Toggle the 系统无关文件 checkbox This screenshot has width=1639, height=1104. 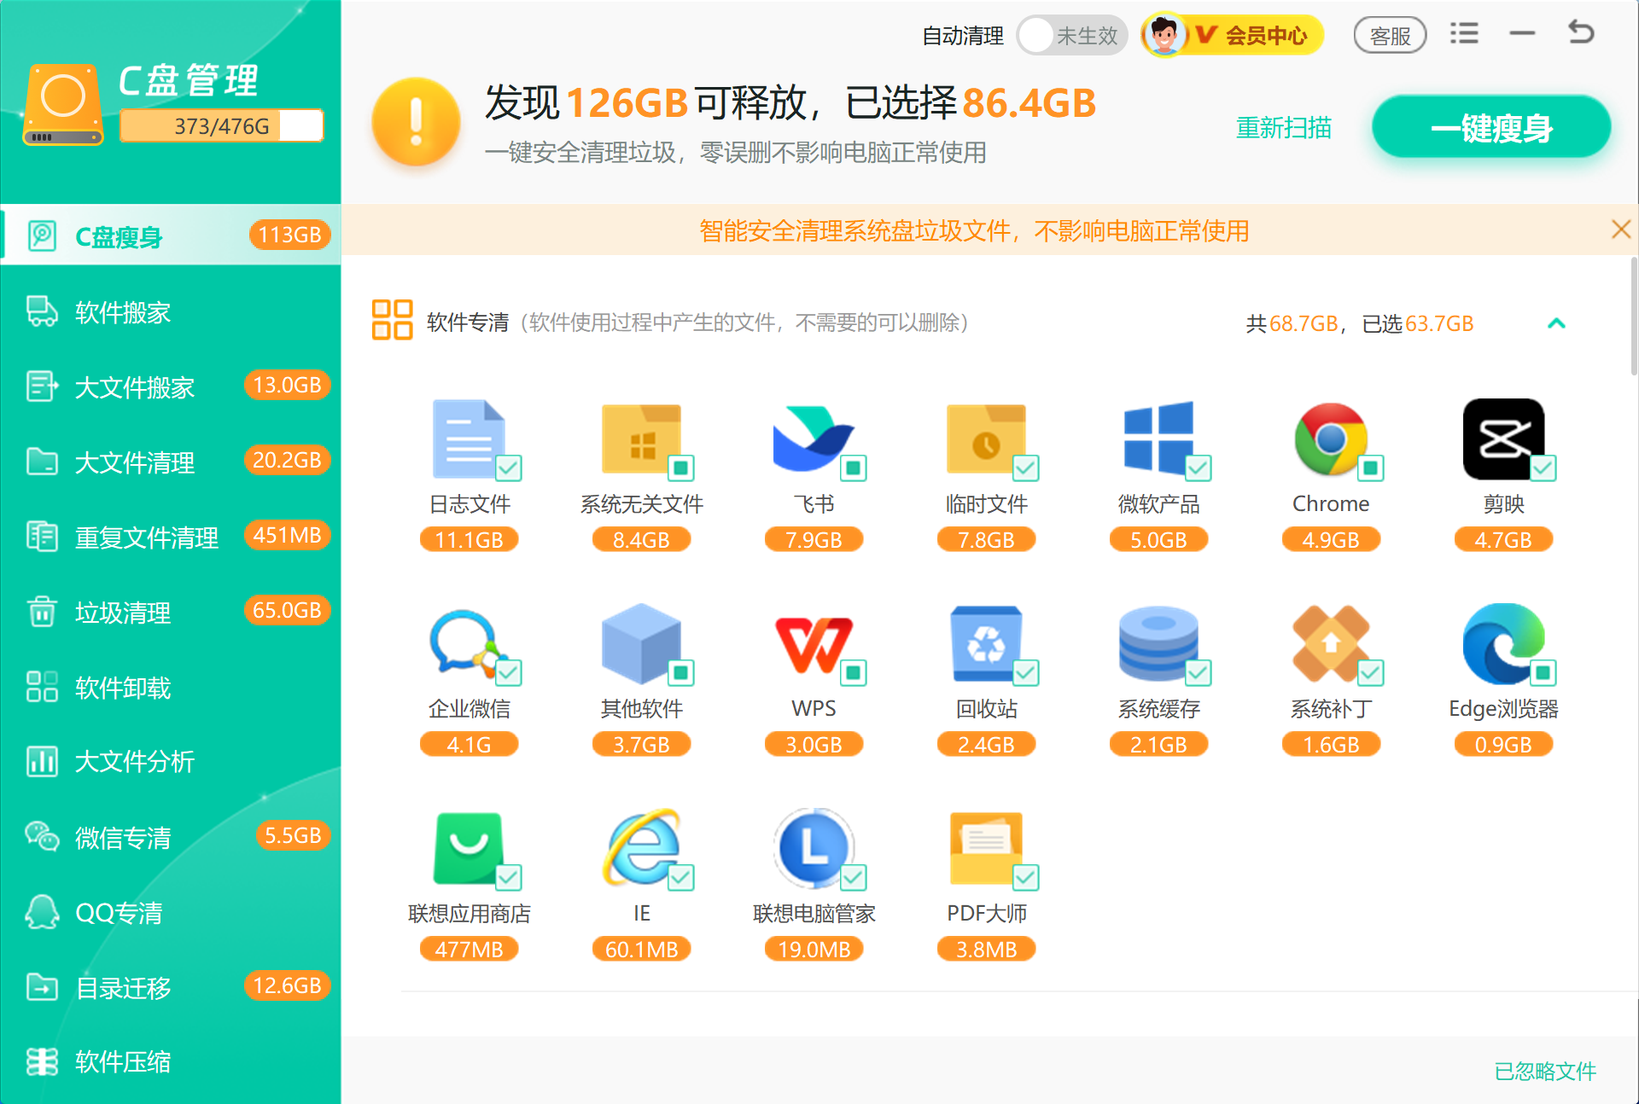point(681,468)
